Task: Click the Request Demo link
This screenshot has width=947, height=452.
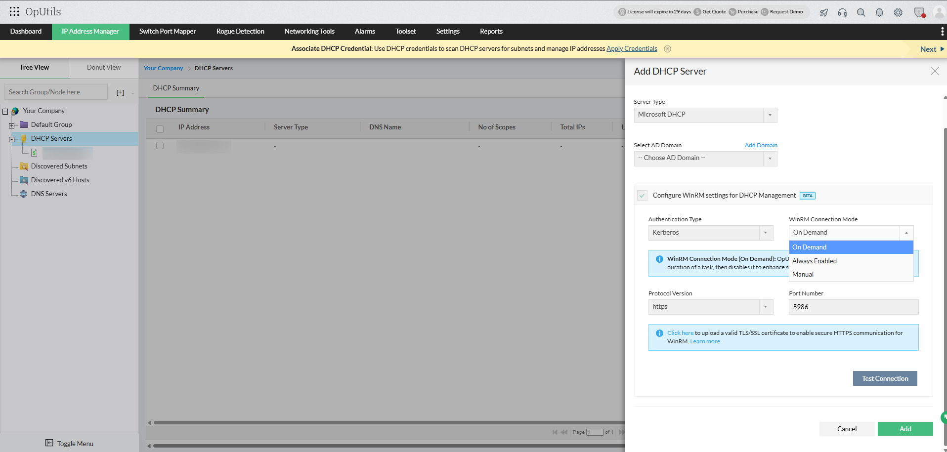Action: tap(782, 12)
